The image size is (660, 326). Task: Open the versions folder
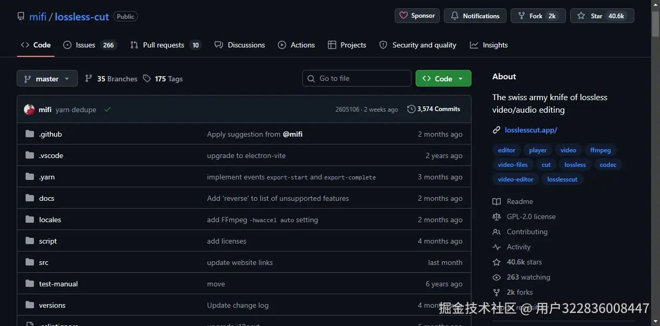click(x=52, y=305)
